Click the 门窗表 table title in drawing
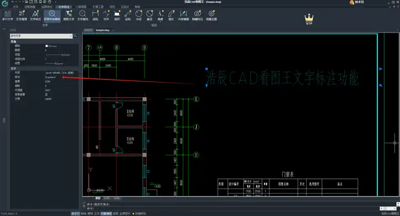 (x=288, y=174)
